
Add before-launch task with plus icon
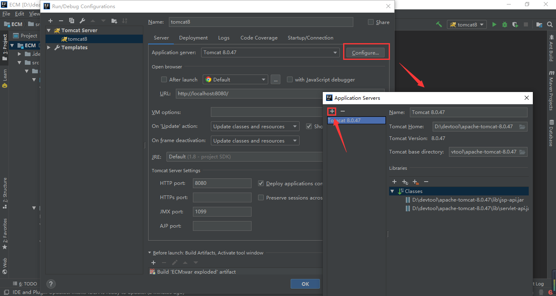(153, 263)
